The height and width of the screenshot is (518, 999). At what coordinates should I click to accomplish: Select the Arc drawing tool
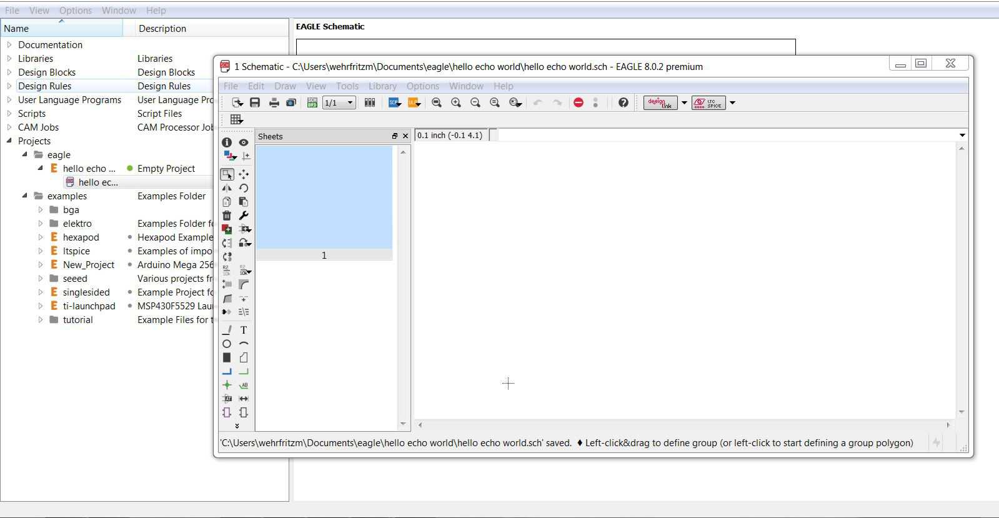pos(244,344)
